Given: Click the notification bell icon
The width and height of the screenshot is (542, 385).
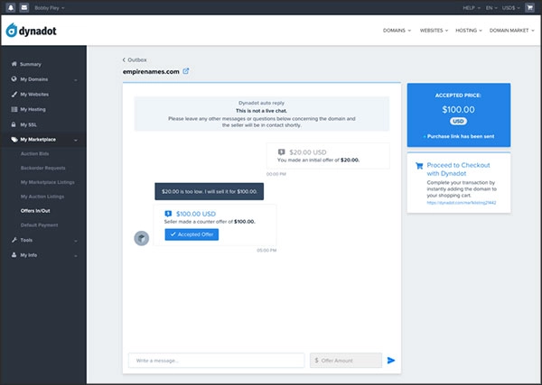Looking at the screenshot, I should [10, 7].
